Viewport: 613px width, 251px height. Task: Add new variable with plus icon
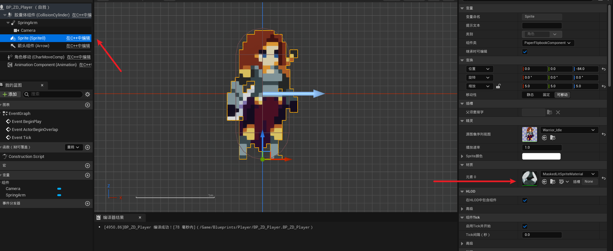click(88, 175)
